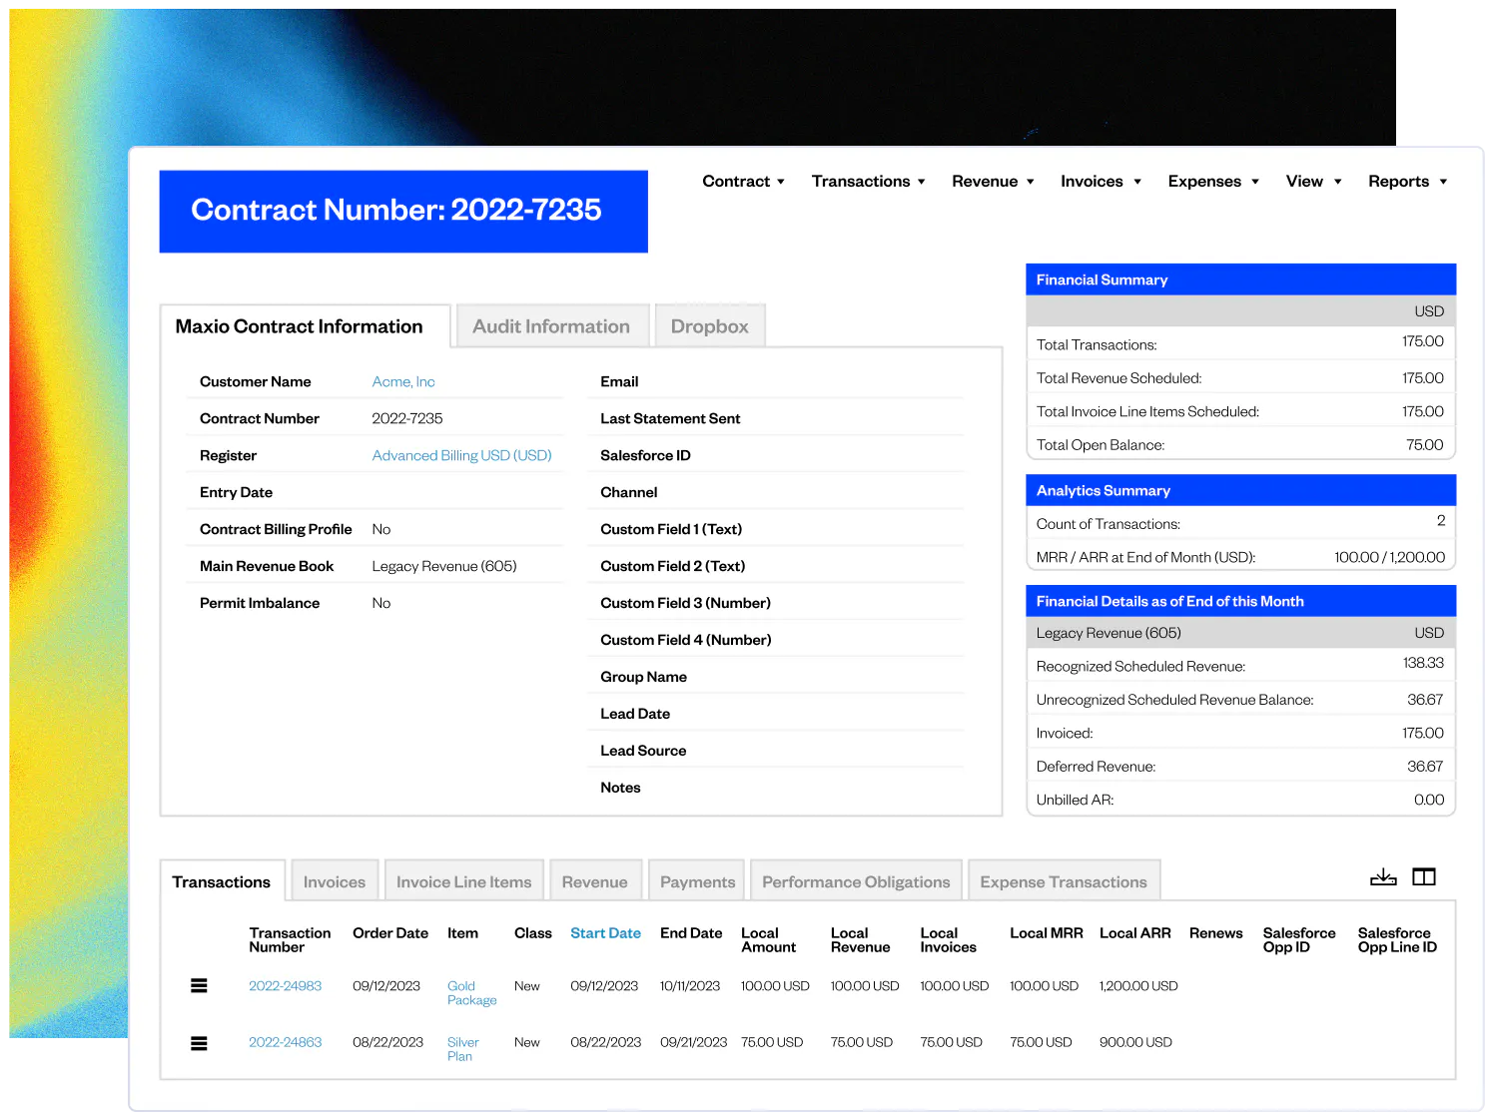Switch to the Invoice Line Items tab
Viewport: 1485px width, 1112px height.
[463, 882]
